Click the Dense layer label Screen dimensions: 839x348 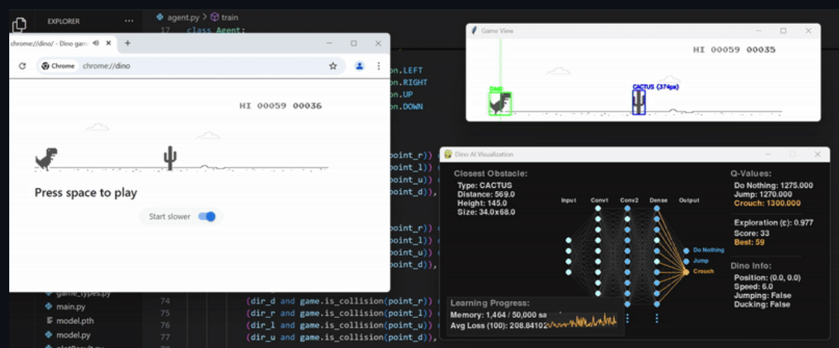[658, 200]
